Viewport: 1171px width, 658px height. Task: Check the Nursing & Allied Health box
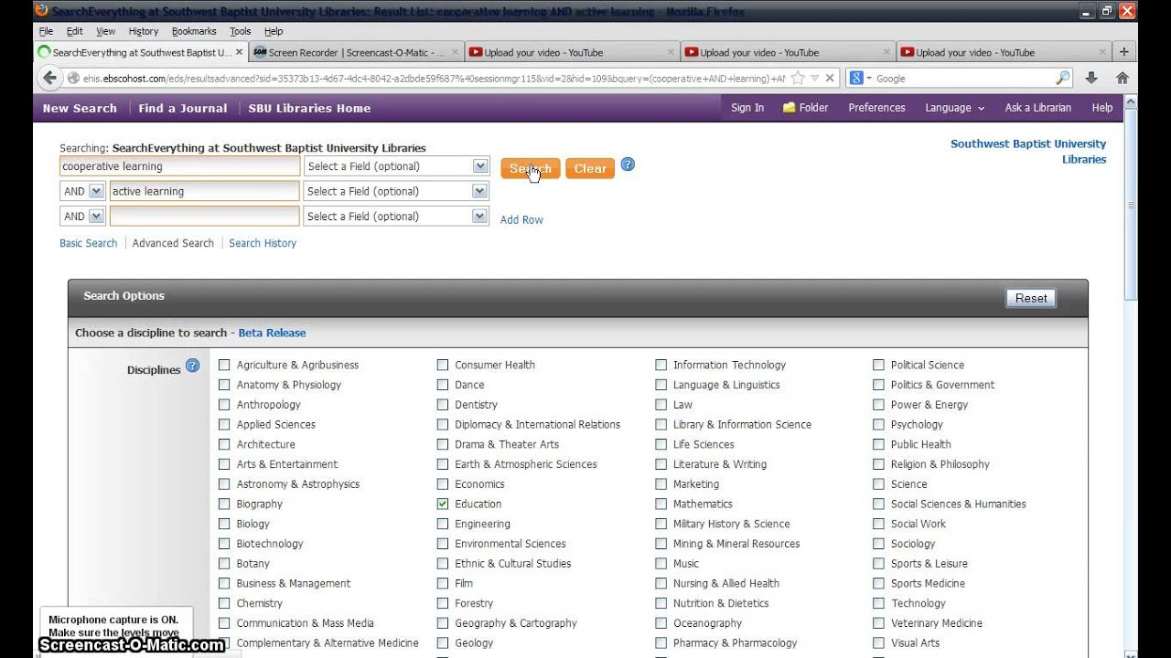tap(661, 583)
